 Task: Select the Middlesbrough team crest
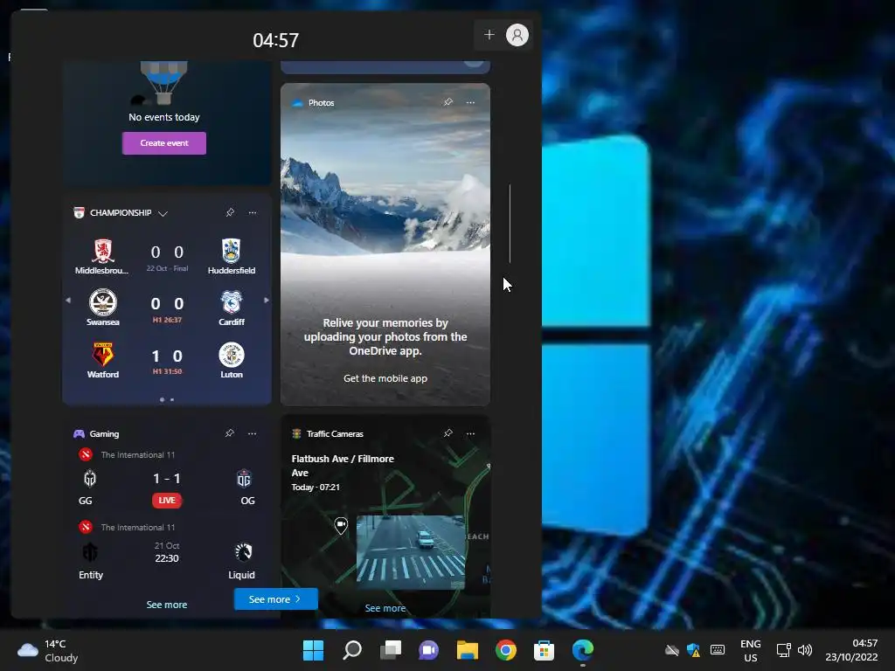(x=103, y=251)
